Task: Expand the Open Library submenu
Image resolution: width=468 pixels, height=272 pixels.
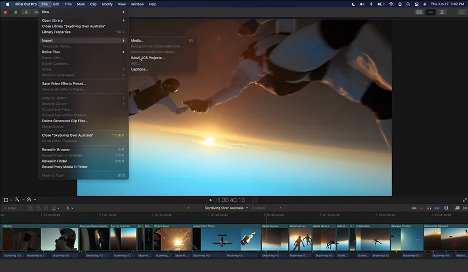Action: point(83,21)
